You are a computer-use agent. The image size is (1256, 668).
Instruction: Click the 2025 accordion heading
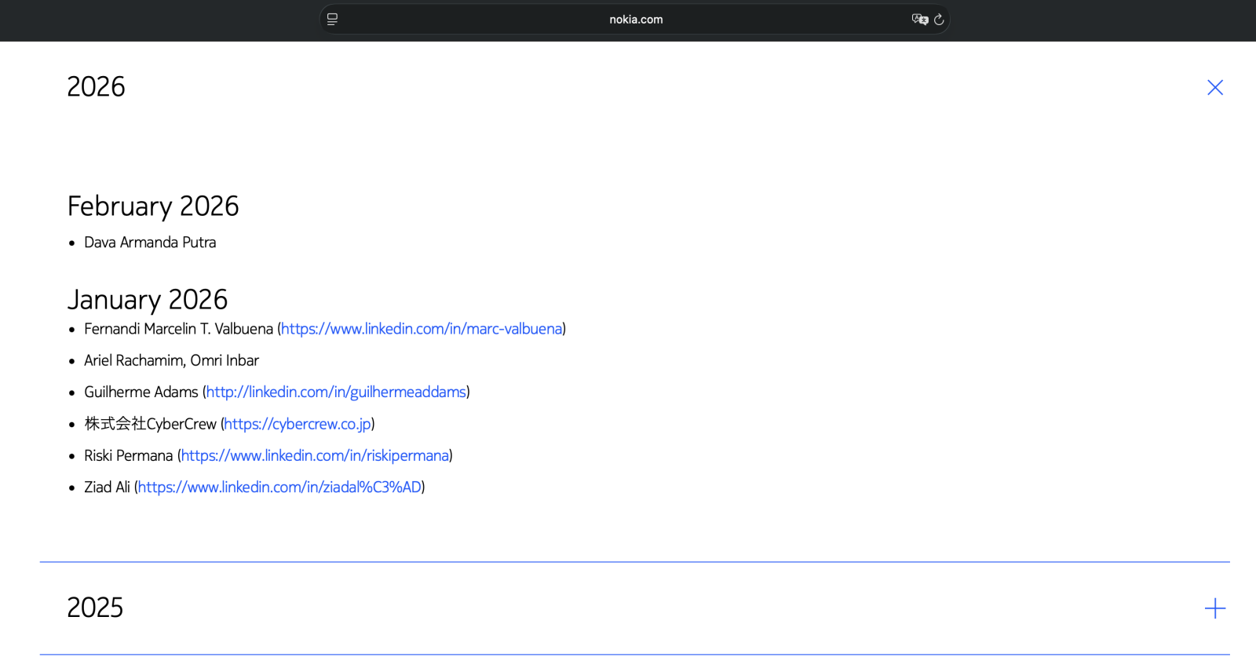(95, 608)
